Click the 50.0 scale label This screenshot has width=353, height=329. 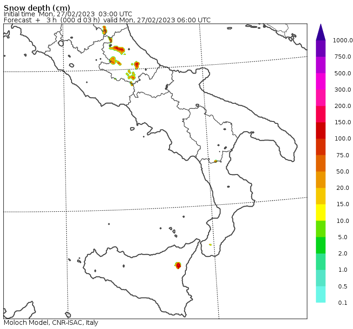(343, 172)
